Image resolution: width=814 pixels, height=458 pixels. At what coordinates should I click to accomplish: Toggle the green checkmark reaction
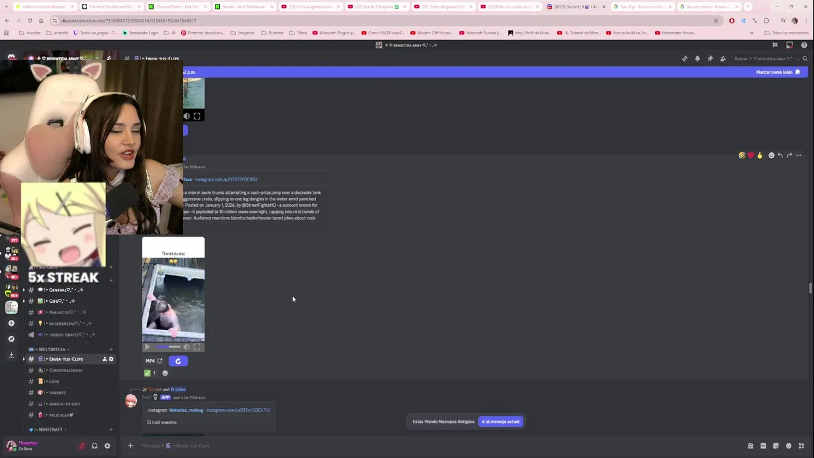pos(150,373)
